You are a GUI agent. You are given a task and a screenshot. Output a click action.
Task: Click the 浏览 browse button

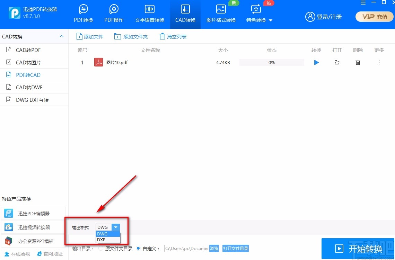click(x=214, y=248)
